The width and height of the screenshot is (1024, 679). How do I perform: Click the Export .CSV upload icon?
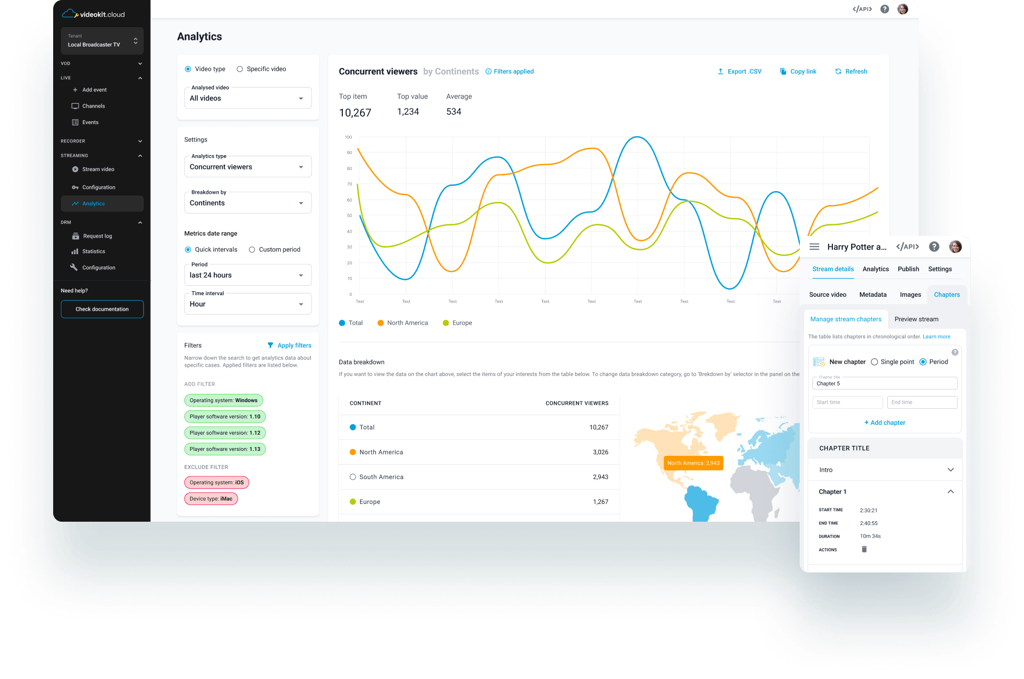721,71
